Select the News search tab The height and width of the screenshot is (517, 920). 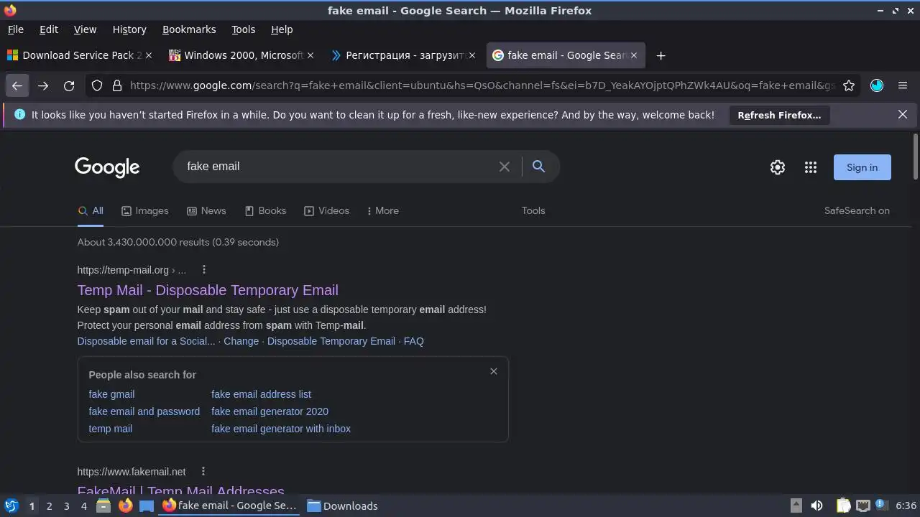coord(206,210)
